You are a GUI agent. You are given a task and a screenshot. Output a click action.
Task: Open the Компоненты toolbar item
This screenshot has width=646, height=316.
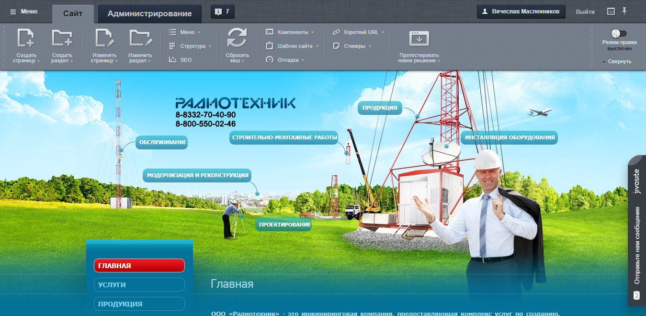tap(290, 32)
